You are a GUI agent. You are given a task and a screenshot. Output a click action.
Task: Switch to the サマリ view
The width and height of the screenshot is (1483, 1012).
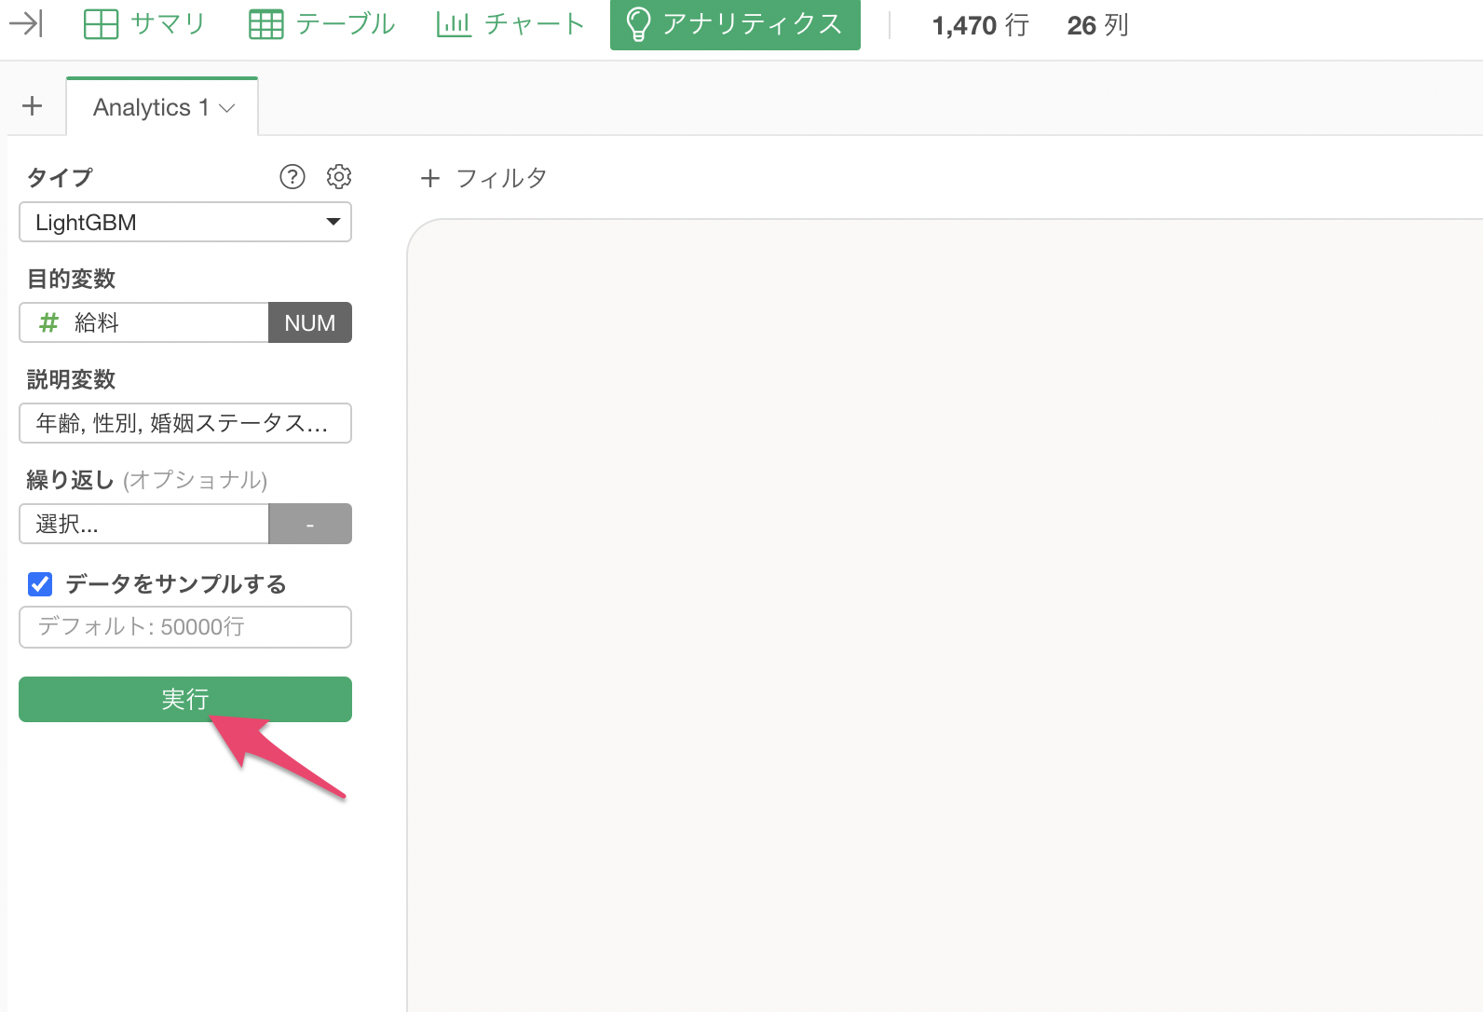pyautogui.click(x=144, y=24)
